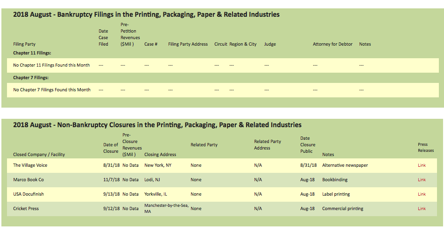
Task: Click the Date of Closure column header
Action: pos(111,148)
